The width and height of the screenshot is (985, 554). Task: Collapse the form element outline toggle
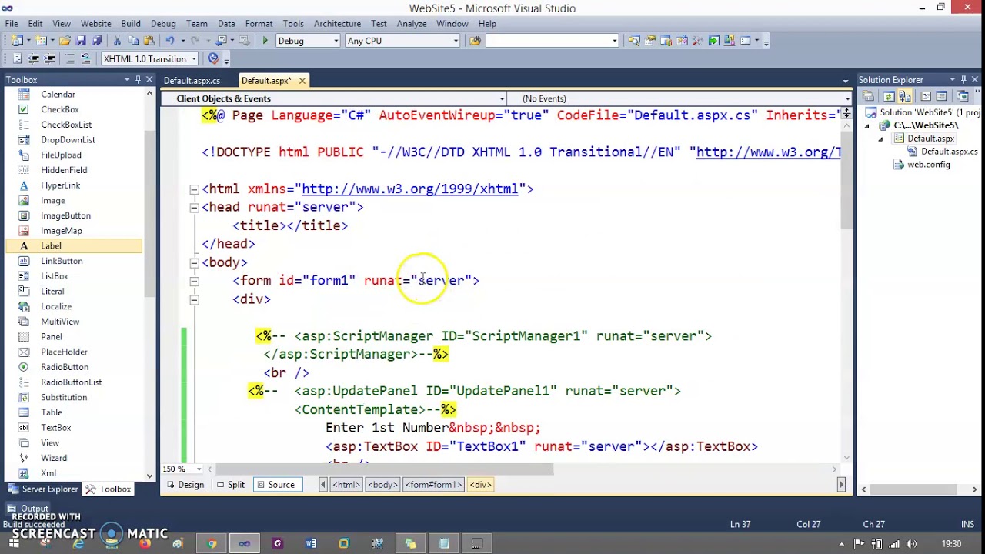click(x=195, y=282)
